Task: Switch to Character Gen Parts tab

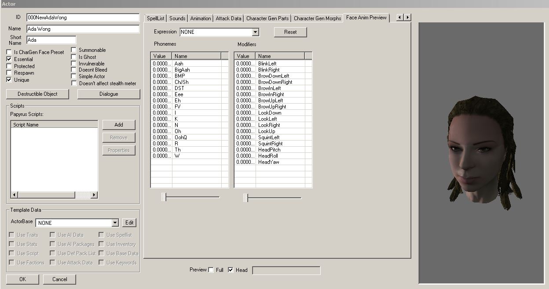Action: [x=267, y=18]
